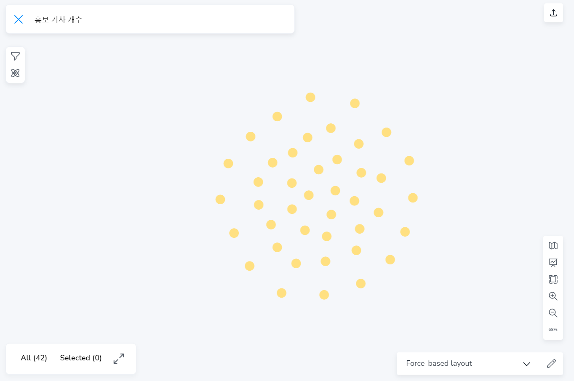
Task: Zoom in with magnifier plus
Action: coord(553,296)
